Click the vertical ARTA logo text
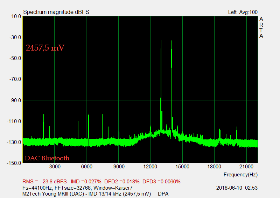Image resolution: width=280 pixels, height=198 pixels. pos(261,28)
